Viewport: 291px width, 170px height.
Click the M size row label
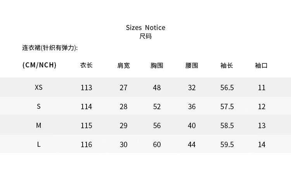click(39, 125)
